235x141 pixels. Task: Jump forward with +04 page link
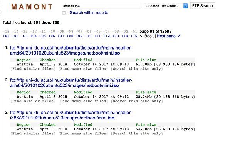(33, 36)
